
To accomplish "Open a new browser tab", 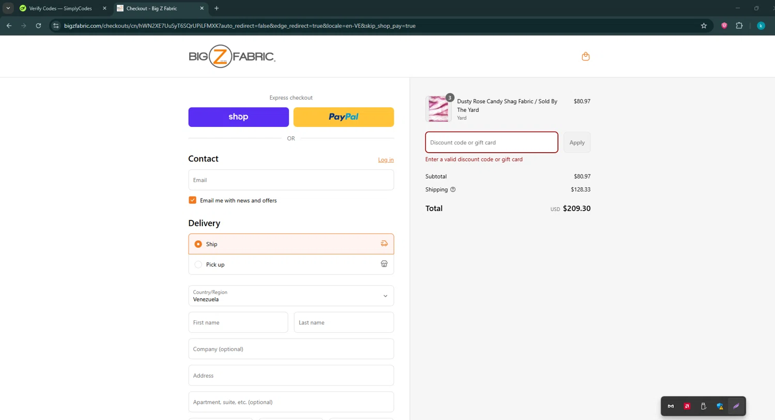I will tap(216, 8).
